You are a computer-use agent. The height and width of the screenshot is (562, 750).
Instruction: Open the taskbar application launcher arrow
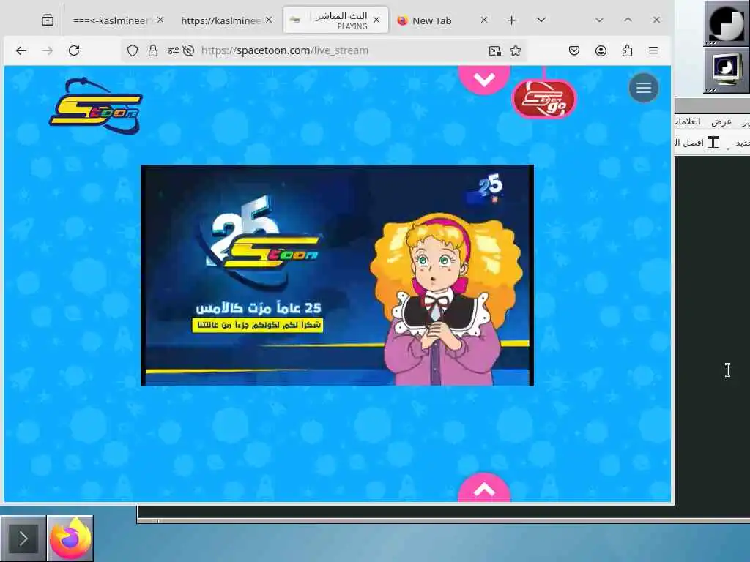coord(23,539)
